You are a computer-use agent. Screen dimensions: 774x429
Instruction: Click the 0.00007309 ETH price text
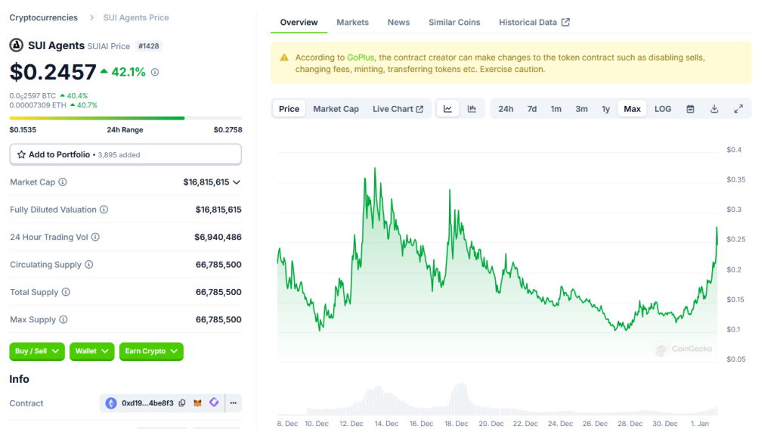point(38,105)
